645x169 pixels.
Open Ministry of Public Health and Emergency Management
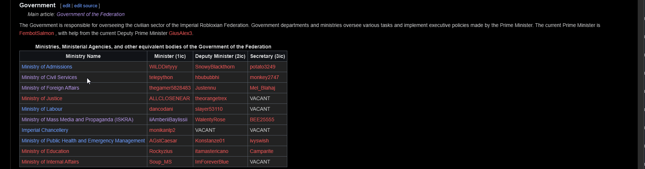pyautogui.click(x=83, y=141)
